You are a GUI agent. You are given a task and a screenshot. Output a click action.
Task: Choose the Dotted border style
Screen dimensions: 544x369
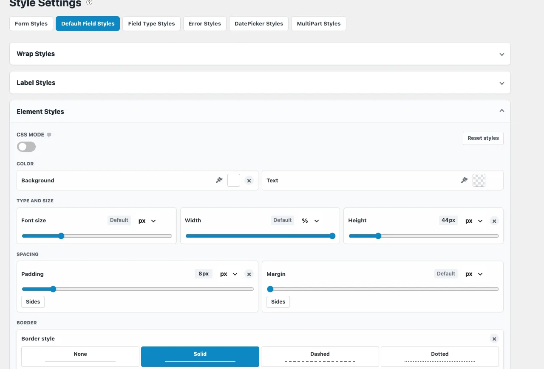[440, 356]
